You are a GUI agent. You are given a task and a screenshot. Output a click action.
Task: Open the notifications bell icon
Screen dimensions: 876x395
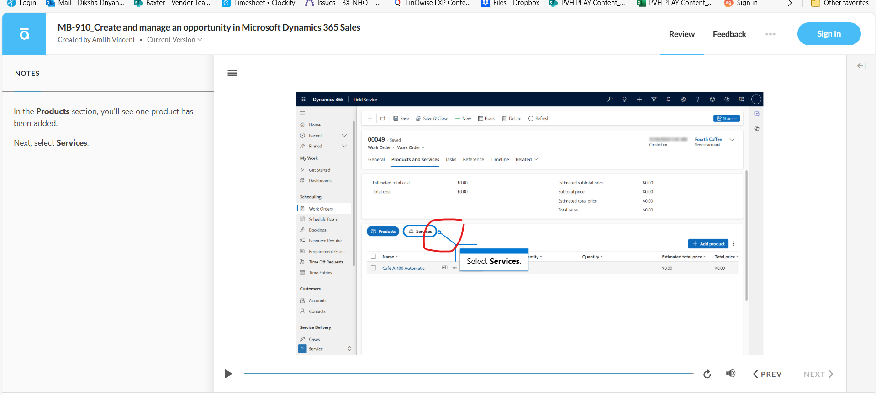tap(668, 99)
